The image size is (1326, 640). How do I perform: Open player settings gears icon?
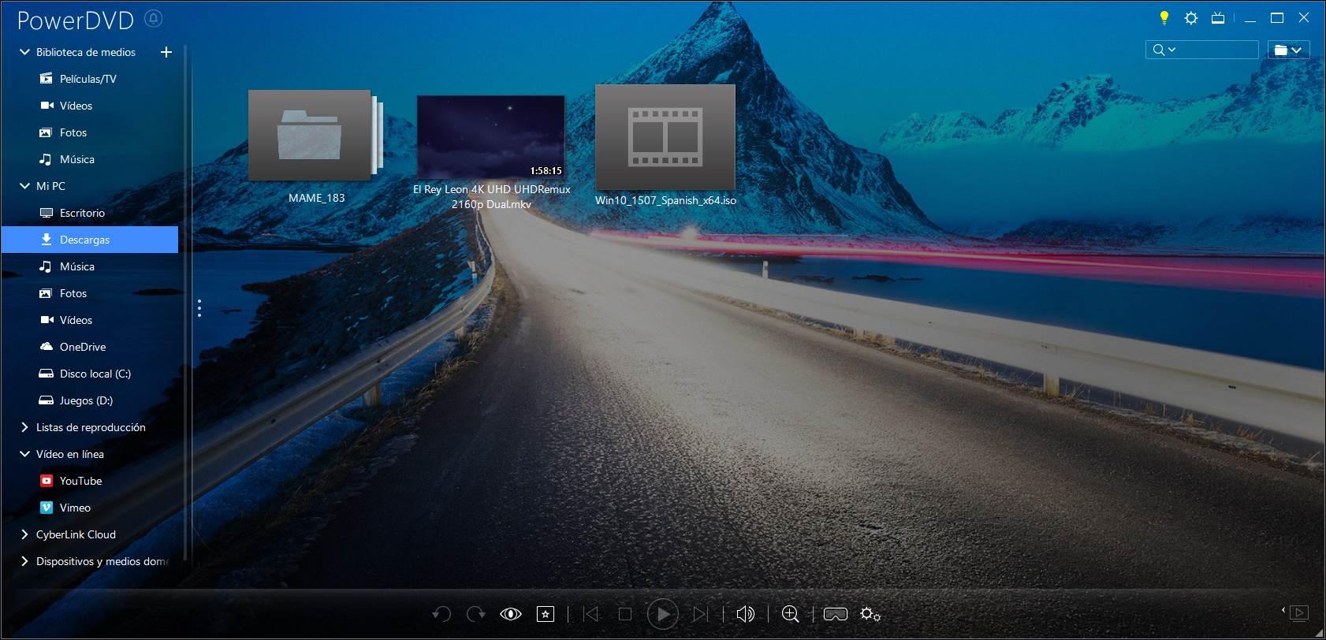[870, 614]
